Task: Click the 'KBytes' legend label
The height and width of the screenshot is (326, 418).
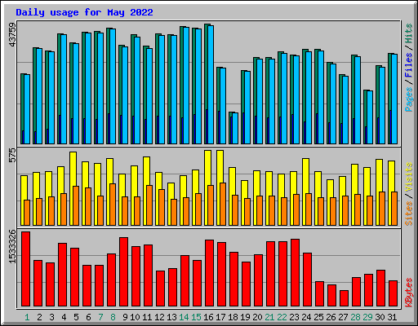Action: [409, 293]
